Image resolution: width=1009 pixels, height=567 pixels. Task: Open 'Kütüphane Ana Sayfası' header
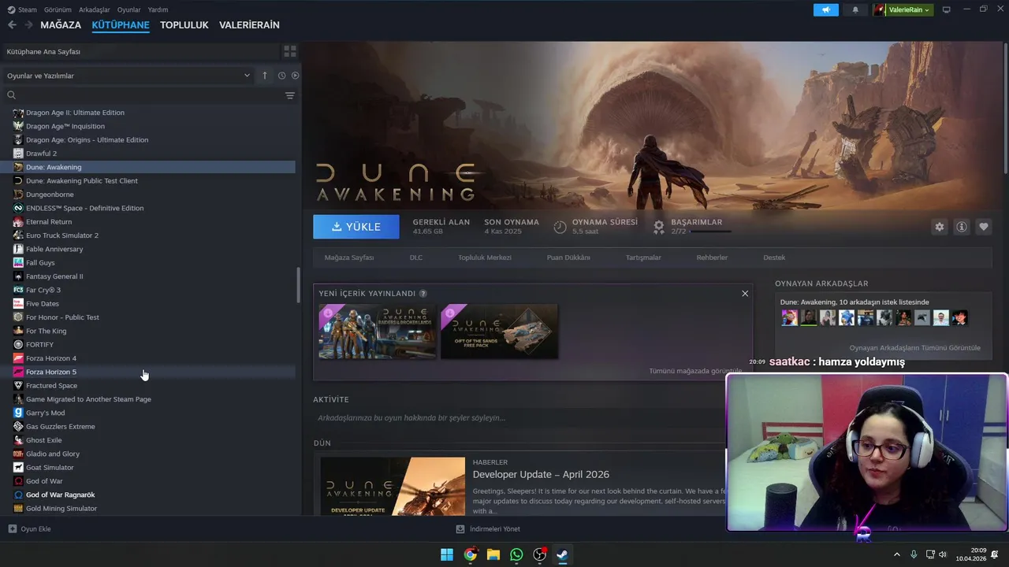point(140,51)
